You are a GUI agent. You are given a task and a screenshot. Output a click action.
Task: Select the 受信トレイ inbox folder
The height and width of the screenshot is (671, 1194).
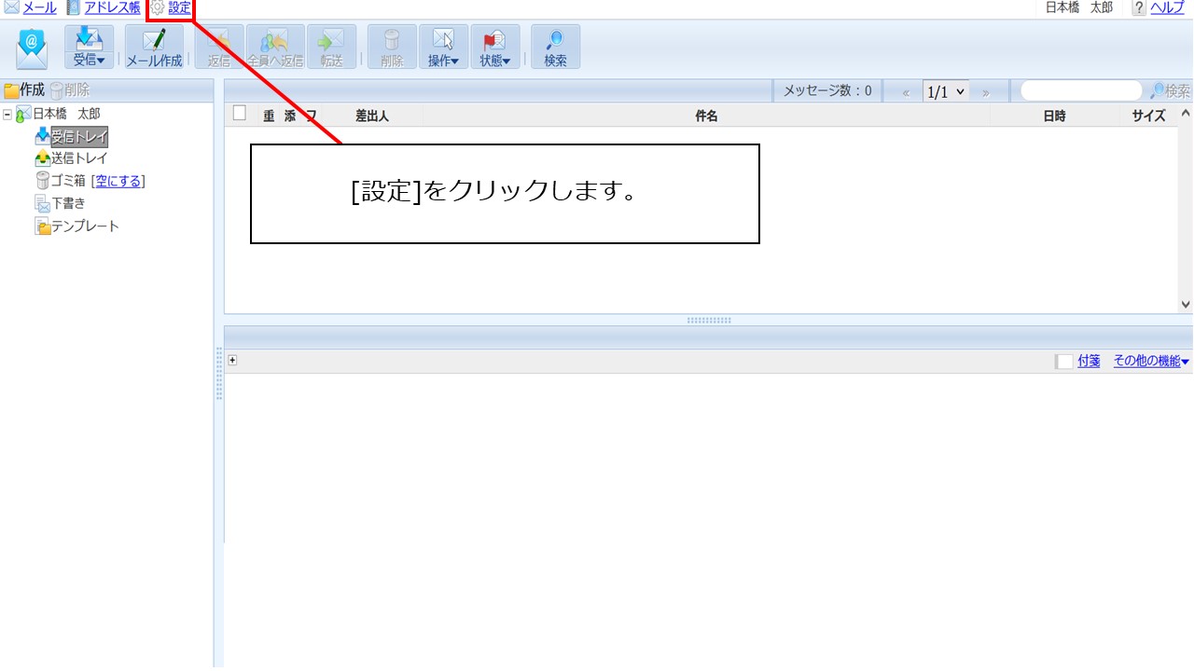79,136
